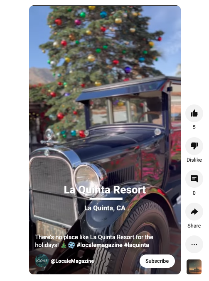Click the sound thumbnail below the options
The height and width of the screenshot is (281, 209).
tap(194, 267)
